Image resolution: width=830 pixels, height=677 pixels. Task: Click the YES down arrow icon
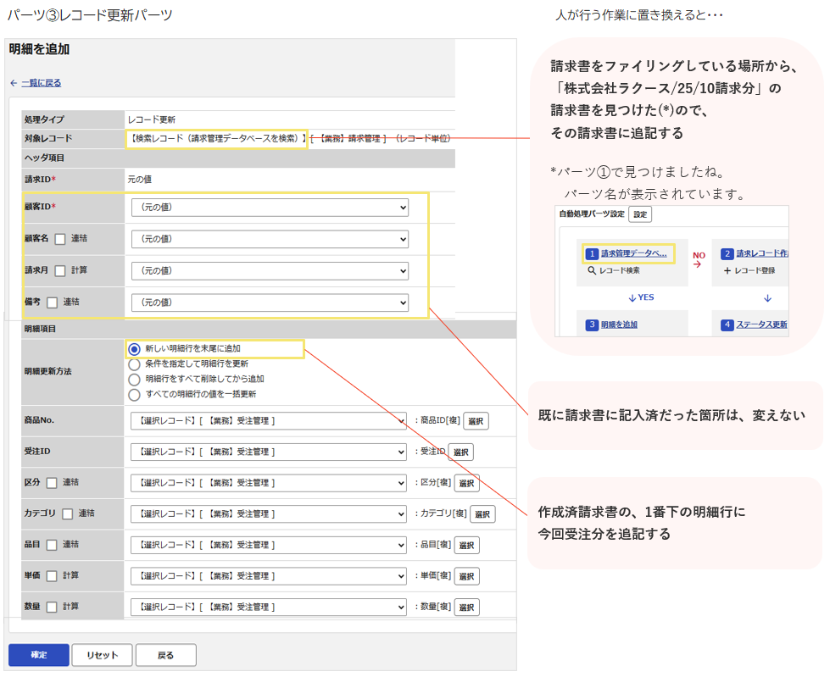tap(632, 297)
